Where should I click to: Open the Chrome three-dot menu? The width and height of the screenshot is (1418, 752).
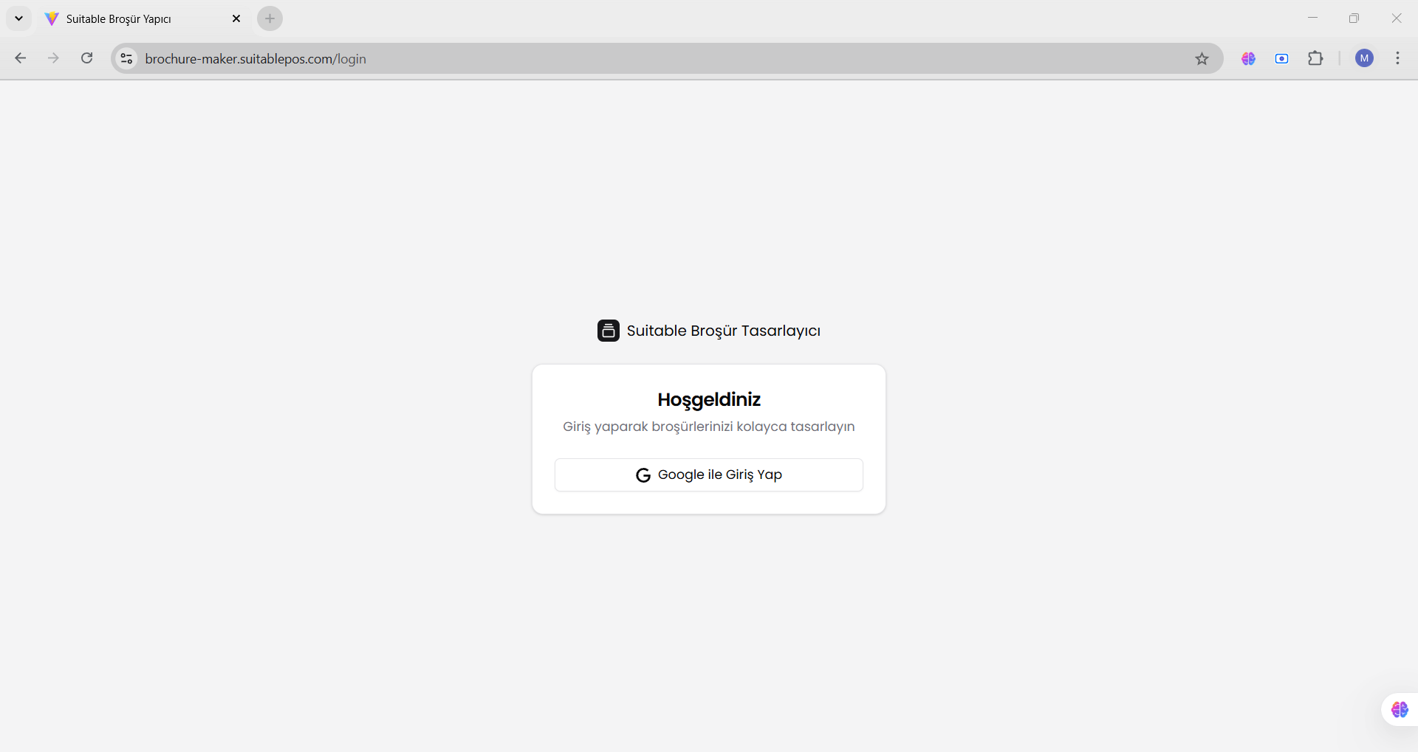pos(1398,58)
